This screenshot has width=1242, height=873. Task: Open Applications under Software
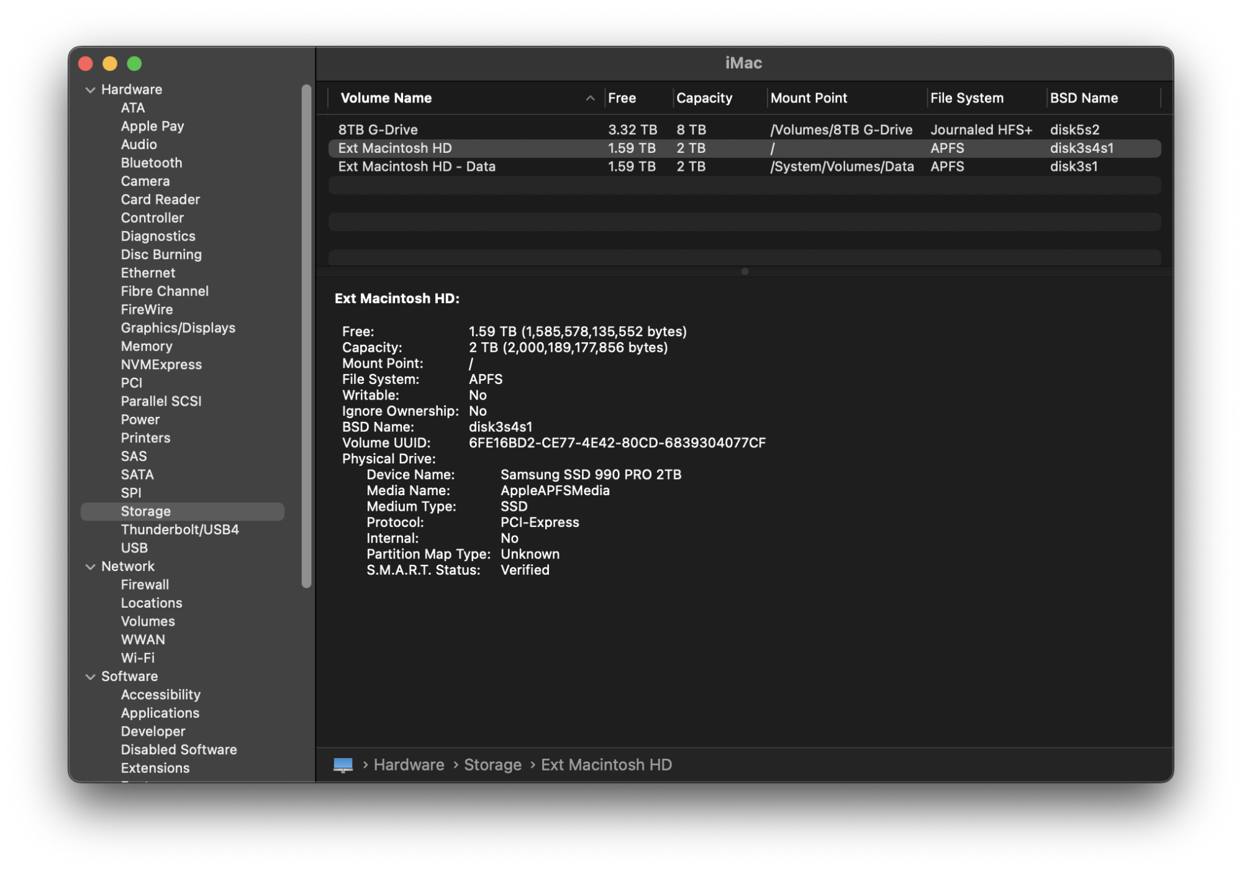(160, 713)
